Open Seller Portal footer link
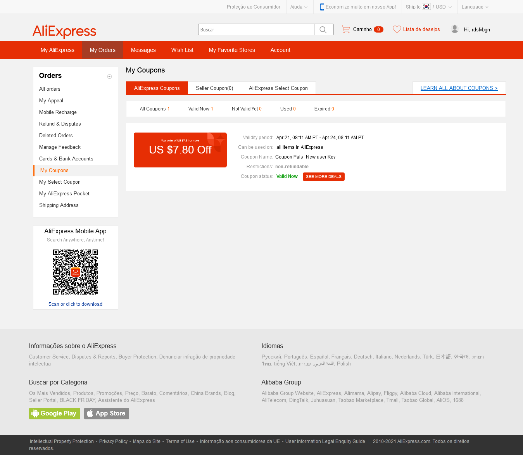Viewport: 523px width, 455px height. tap(43, 400)
